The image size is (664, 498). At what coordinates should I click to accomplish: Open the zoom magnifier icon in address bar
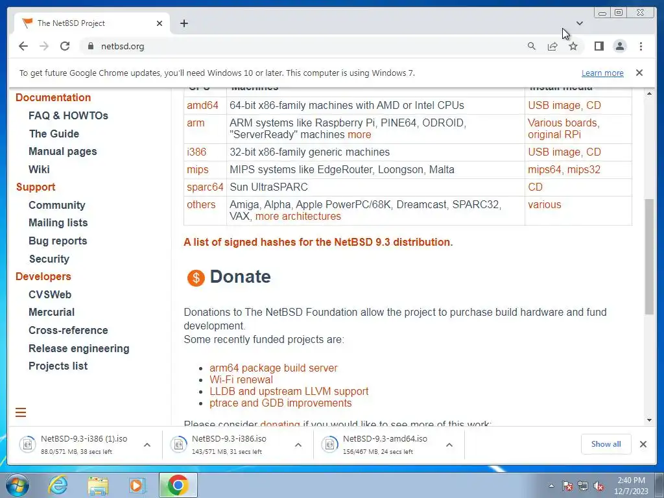(532, 46)
